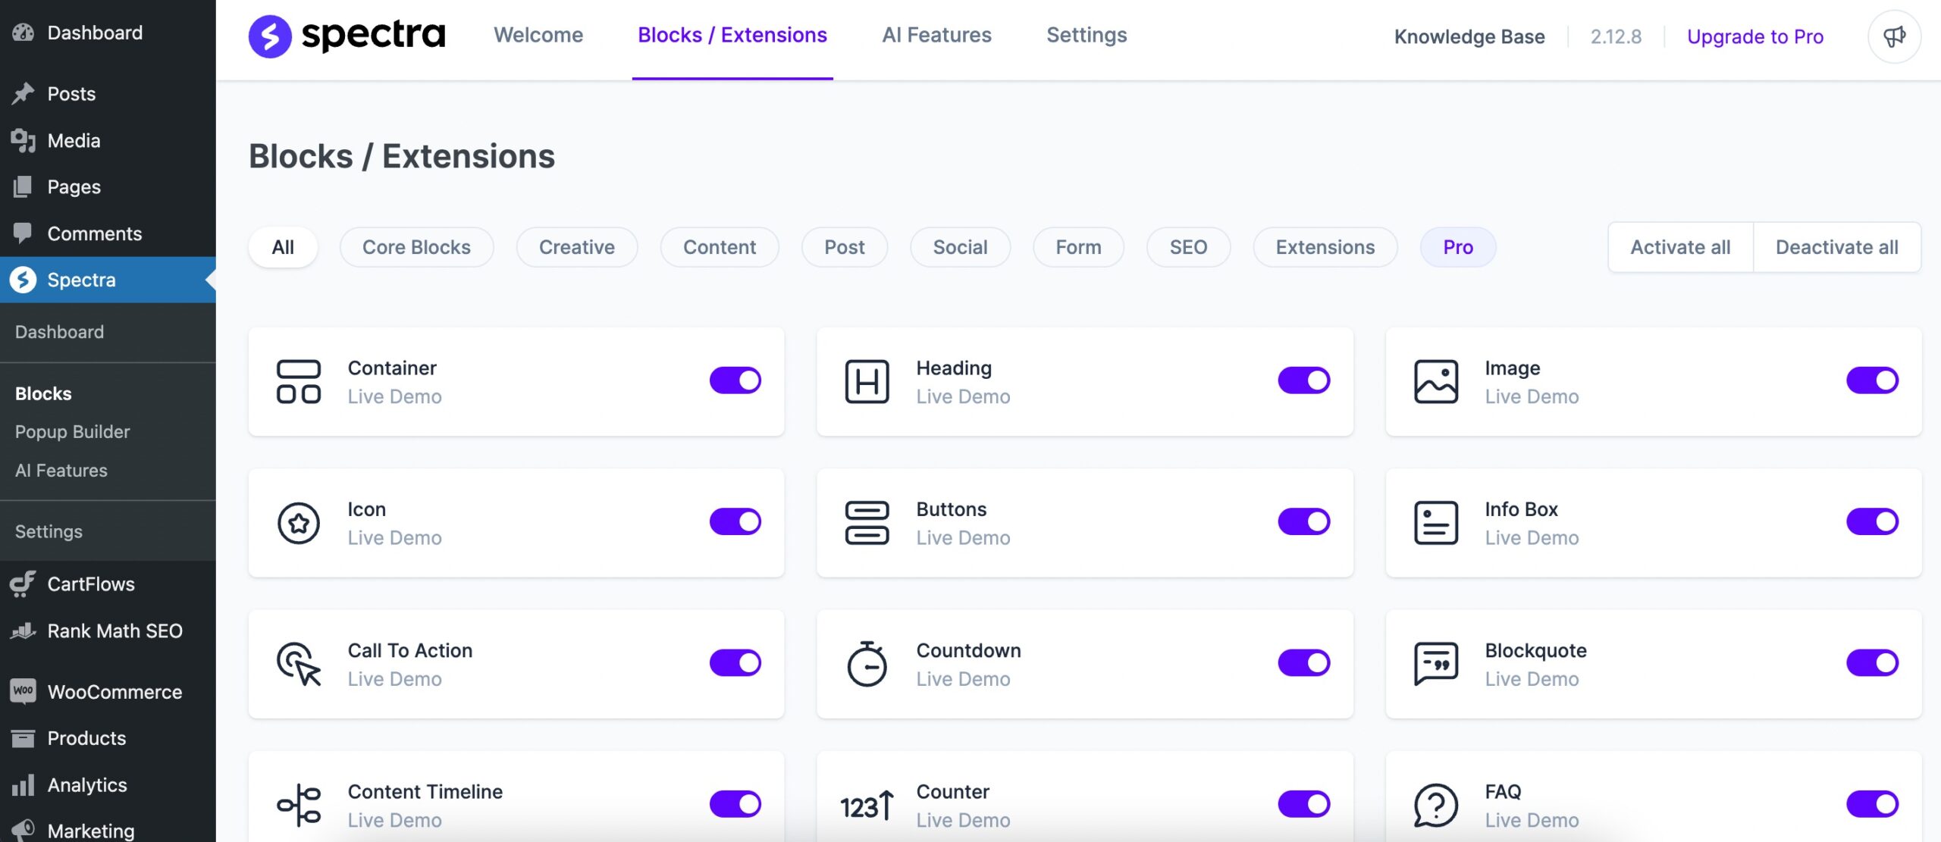Filter by Core Blocks category

[x=416, y=247]
